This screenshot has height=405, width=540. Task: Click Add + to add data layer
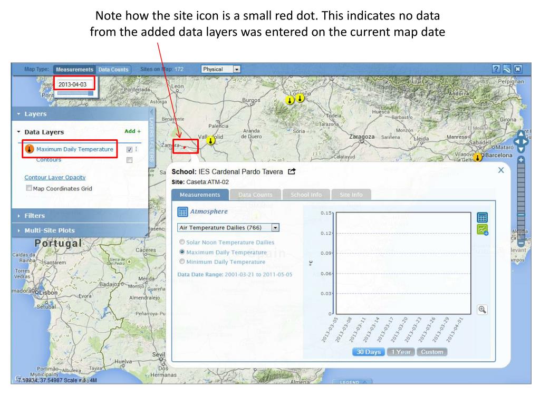[132, 131]
